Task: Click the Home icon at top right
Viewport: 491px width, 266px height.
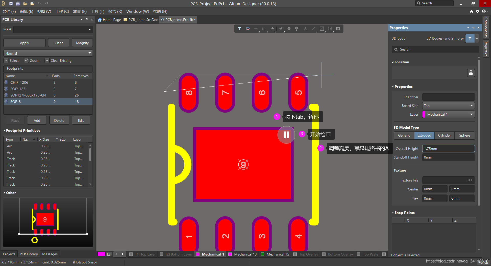Action: coord(472,11)
